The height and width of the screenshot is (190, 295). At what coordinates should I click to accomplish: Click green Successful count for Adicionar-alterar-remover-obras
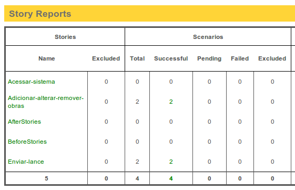171,102
